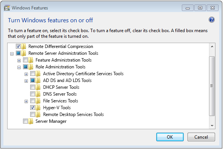
Task: Click the Hyper-V Tools folder icon
Action: pos(38,108)
